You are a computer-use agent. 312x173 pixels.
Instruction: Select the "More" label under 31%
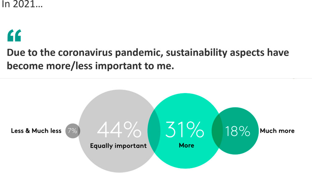186,145
